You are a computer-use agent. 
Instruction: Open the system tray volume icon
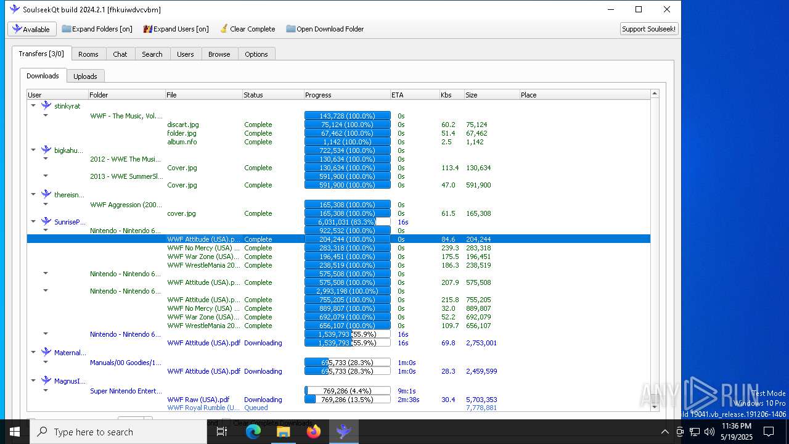pos(709,432)
